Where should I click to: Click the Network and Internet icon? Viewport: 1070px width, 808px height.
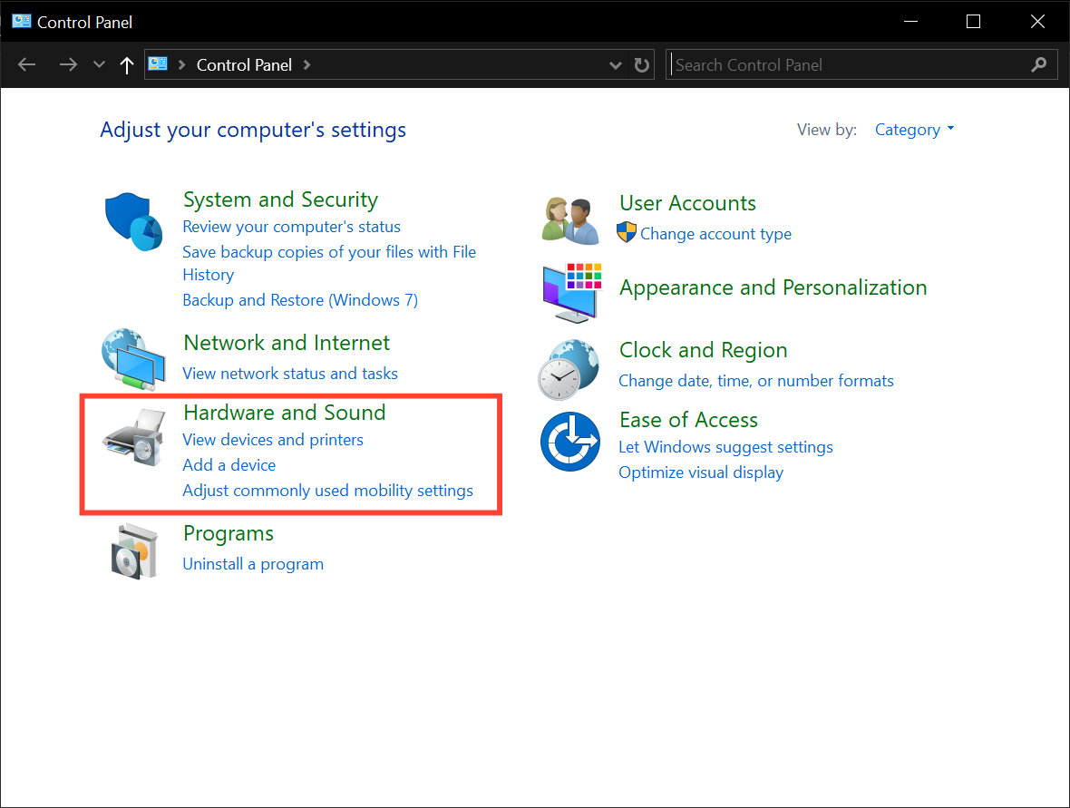click(133, 359)
